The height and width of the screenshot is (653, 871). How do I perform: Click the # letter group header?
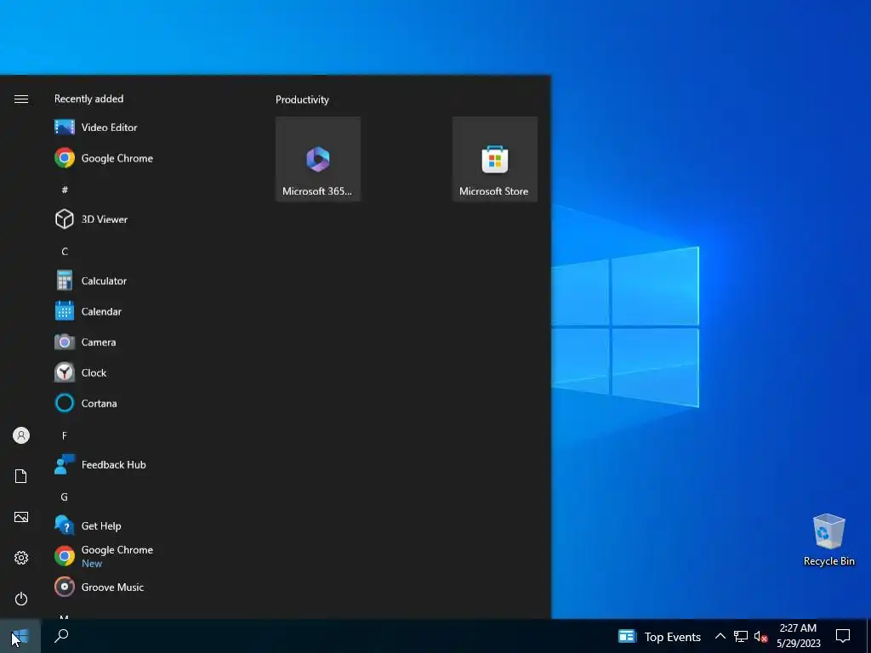pyautogui.click(x=65, y=190)
